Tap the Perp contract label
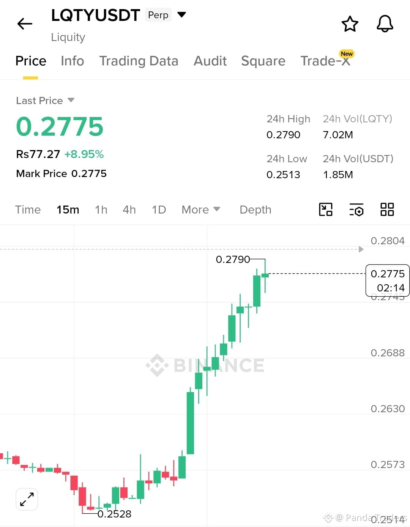This screenshot has width=410, height=527. (158, 15)
